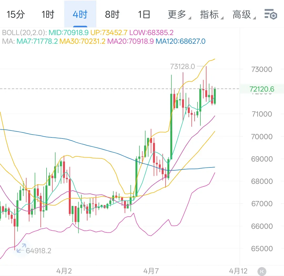
Task: Open the 更多 timeframe dropdown
Action: (x=179, y=14)
